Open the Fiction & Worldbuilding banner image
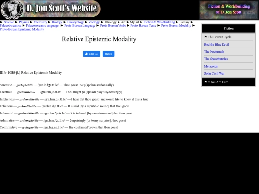 coord(228,10)
